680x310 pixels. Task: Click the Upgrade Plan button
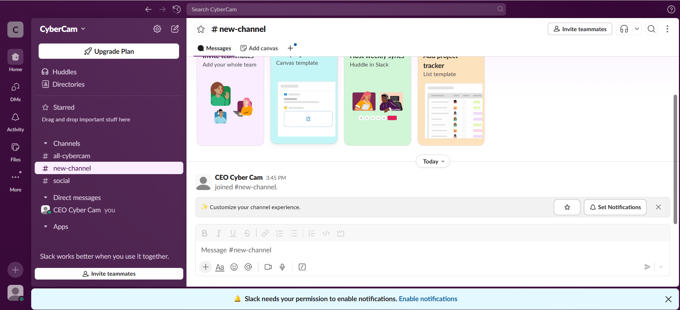pos(109,51)
